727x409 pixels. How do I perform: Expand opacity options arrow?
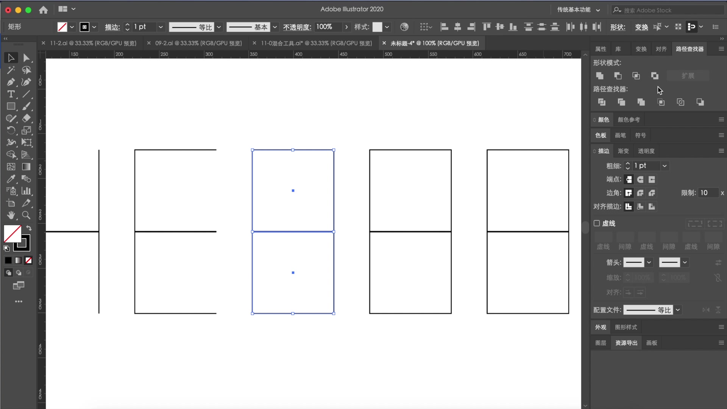click(346, 27)
